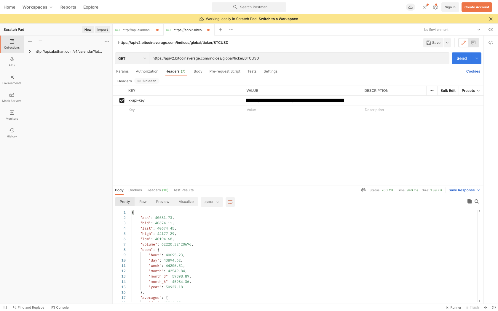Click the Search Postman field
498x311 pixels.
[x=249, y=7]
